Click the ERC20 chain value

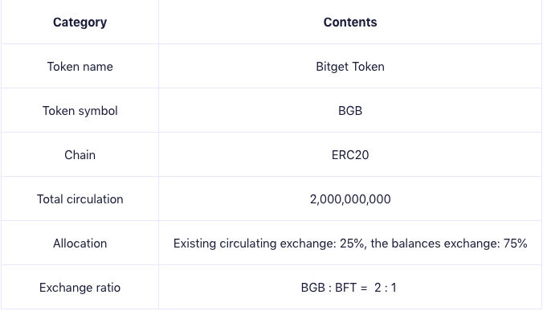coord(350,155)
